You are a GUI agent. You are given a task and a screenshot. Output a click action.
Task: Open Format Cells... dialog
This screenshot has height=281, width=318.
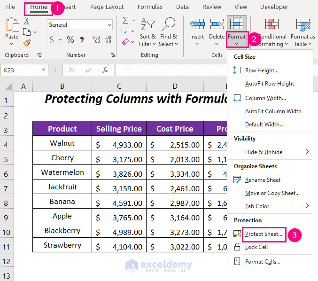270,262
